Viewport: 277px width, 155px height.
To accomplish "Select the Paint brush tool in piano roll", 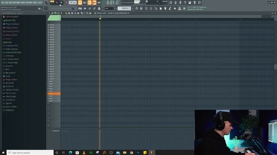I will [69, 13].
